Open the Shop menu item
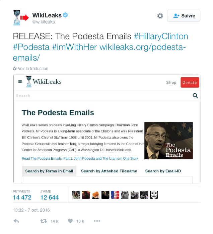This screenshot has width=213, height=234. 171,83
